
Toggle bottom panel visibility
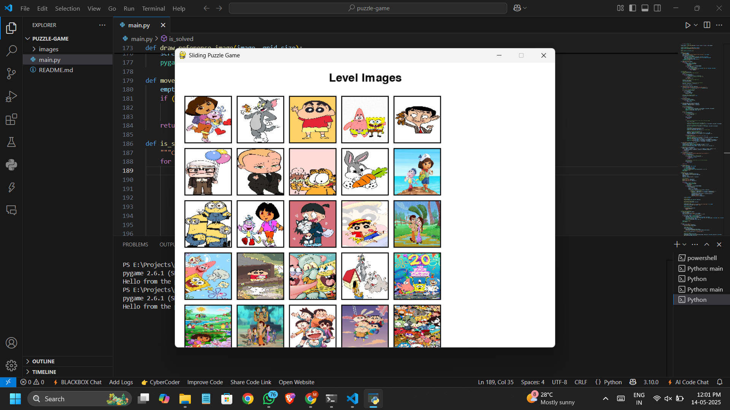[x=645, y=8]
